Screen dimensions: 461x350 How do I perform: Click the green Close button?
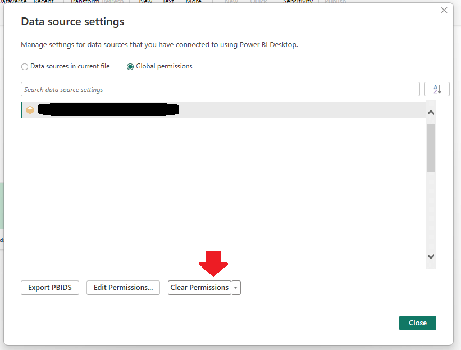[x=417, y=323]
